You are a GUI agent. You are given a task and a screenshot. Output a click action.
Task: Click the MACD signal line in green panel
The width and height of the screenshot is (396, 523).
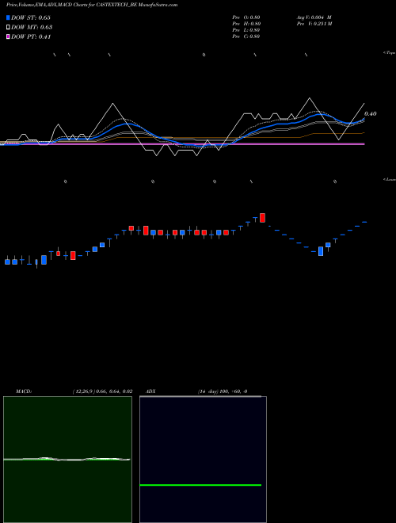click(67, 460)
